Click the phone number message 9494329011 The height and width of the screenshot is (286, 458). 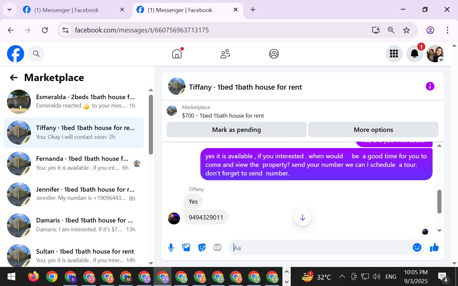click(x=206, y=217)
